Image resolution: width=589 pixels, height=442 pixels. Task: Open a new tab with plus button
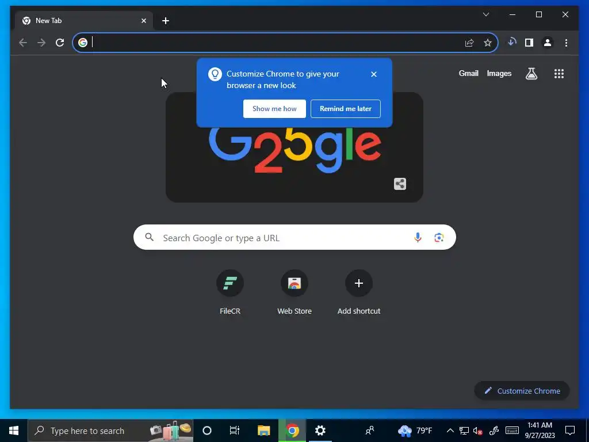coord(166,21)
